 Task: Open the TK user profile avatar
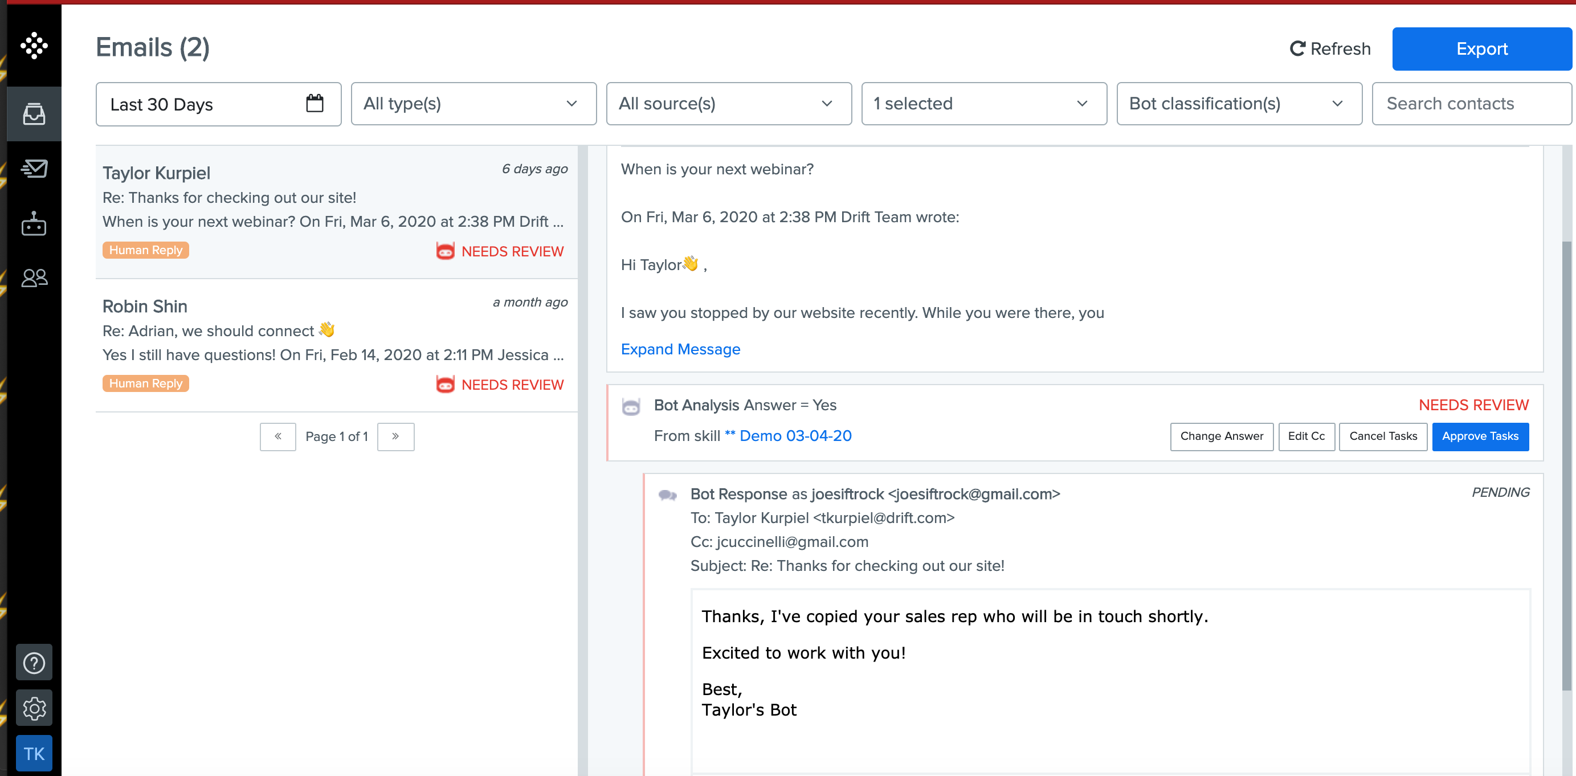point(34,753)
